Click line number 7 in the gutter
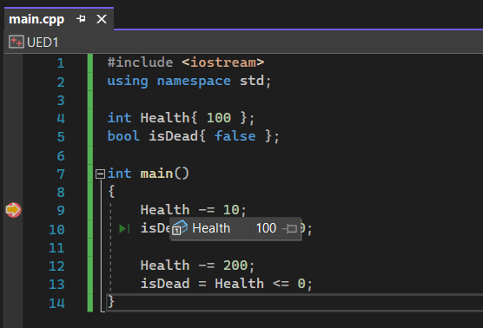Screen dimensions: 483x328 (61, 174)
